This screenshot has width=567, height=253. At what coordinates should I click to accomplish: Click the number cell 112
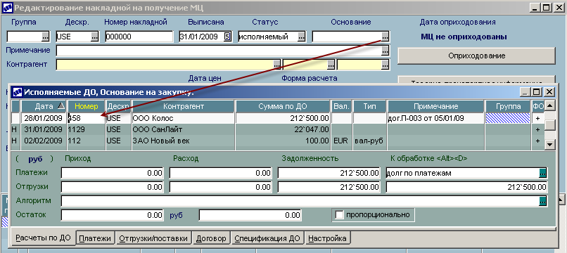[86, 141]
